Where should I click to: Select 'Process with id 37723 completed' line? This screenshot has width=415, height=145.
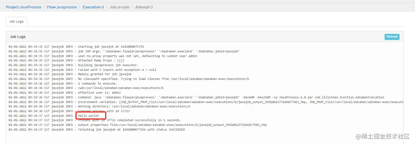tap(95, 120)
